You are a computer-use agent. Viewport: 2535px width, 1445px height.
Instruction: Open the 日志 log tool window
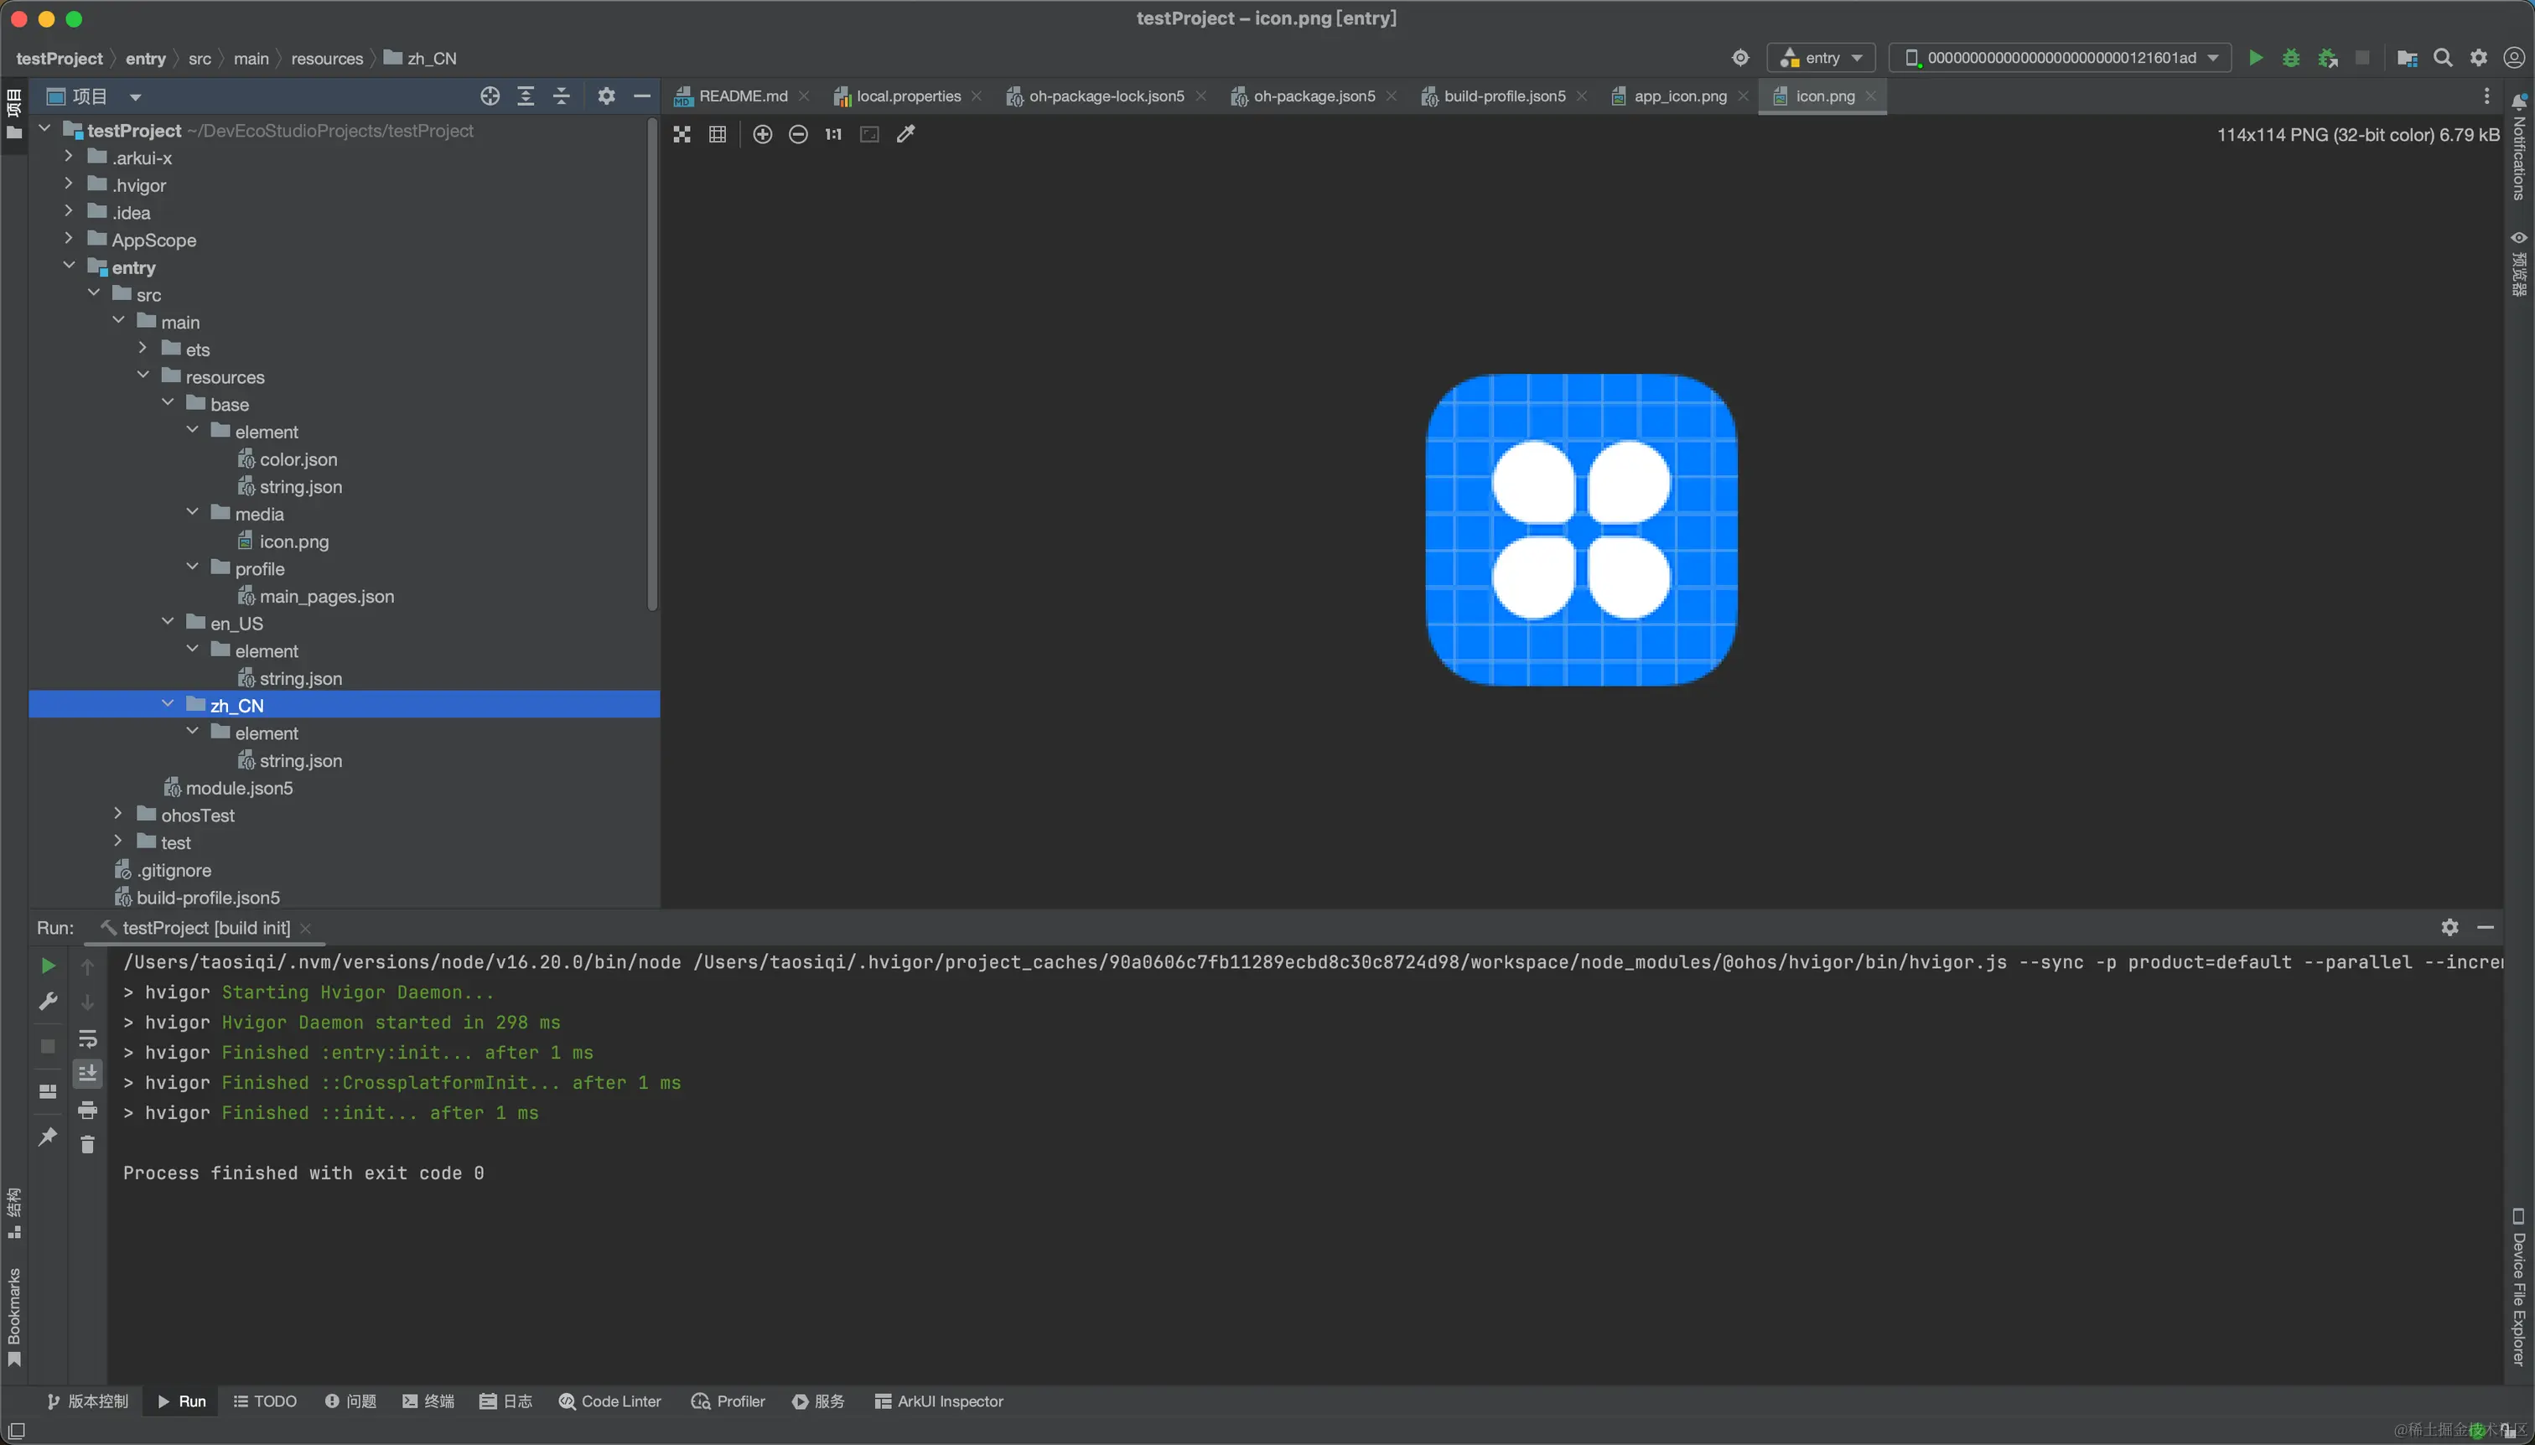(x=506, y=1401)
